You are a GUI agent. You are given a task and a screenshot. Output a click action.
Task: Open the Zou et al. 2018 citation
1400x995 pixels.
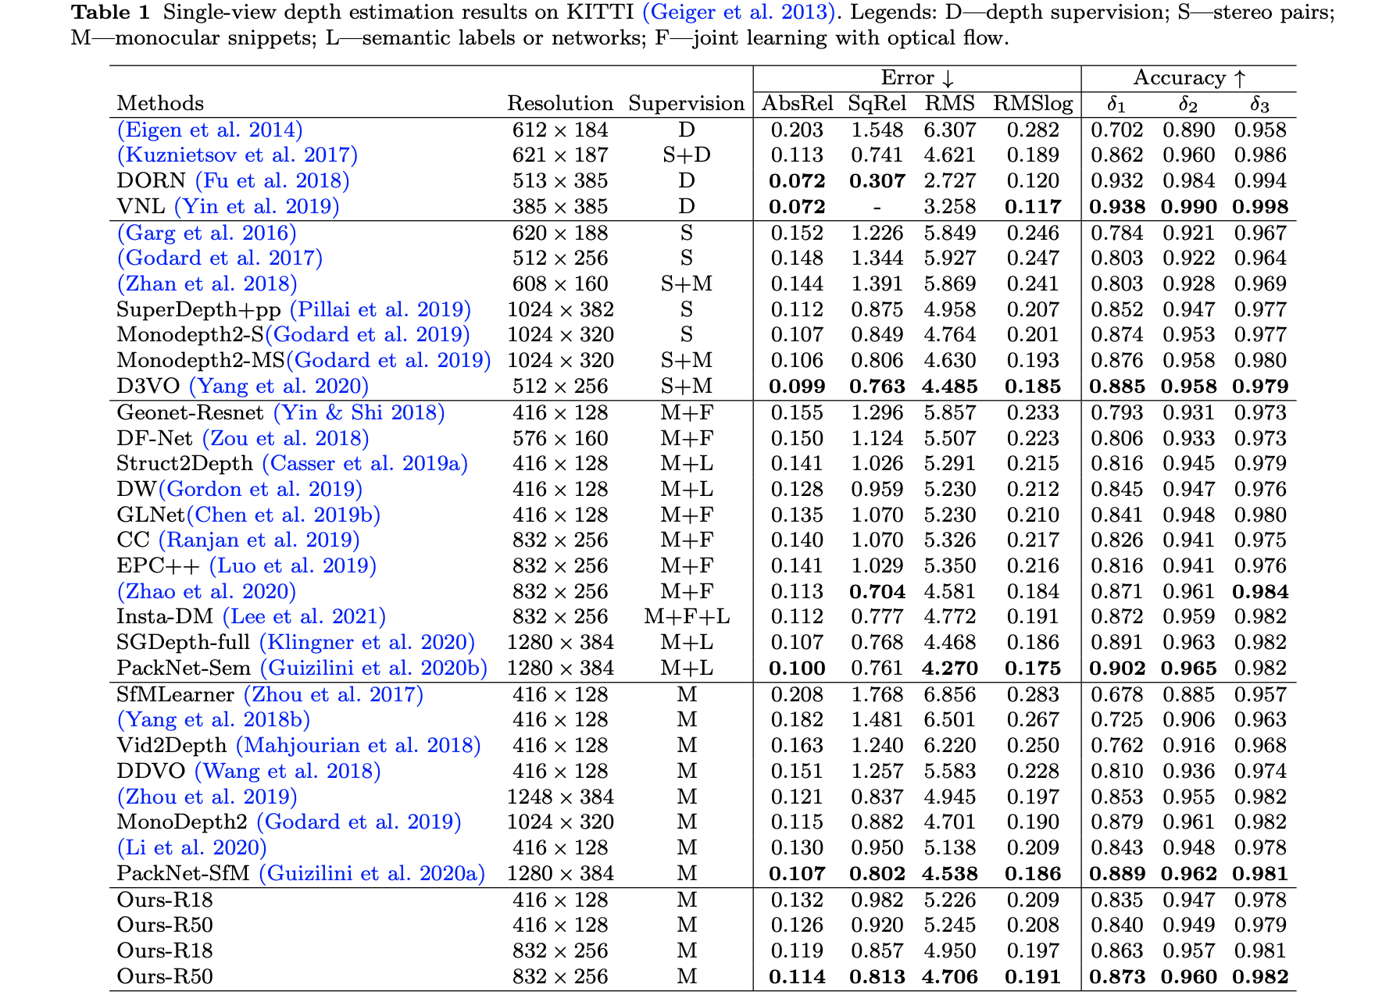coord(286,439)
